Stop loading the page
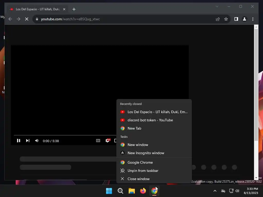 coord(27,19)
